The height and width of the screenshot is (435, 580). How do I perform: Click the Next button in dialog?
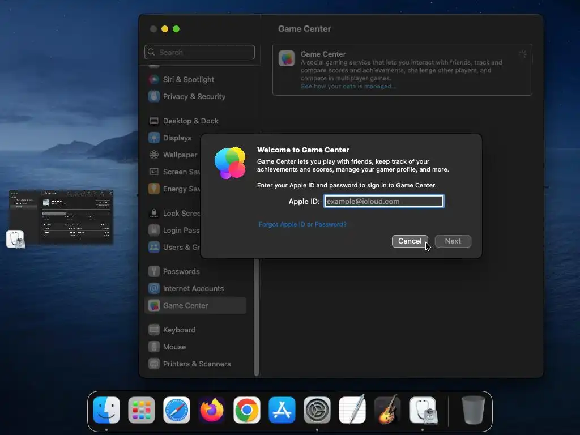pyautogui.click(x=453, y=241)
